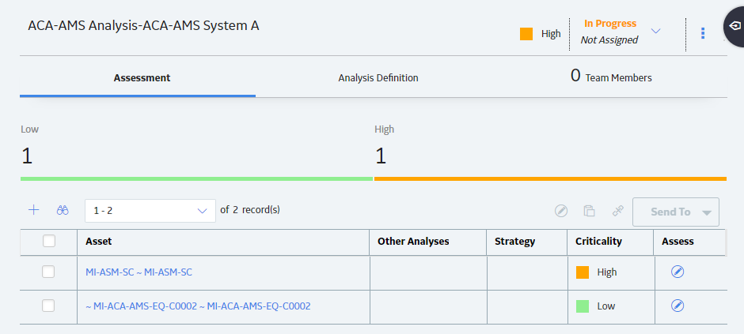Open the MI-ACA-AMS-EQ-C0002 asset link

pyautogui.click(x=198, y=306)
